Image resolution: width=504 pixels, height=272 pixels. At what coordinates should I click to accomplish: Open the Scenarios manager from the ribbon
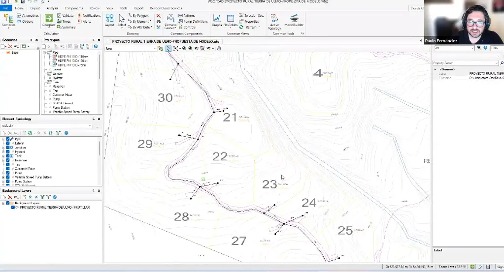[8, 20]
